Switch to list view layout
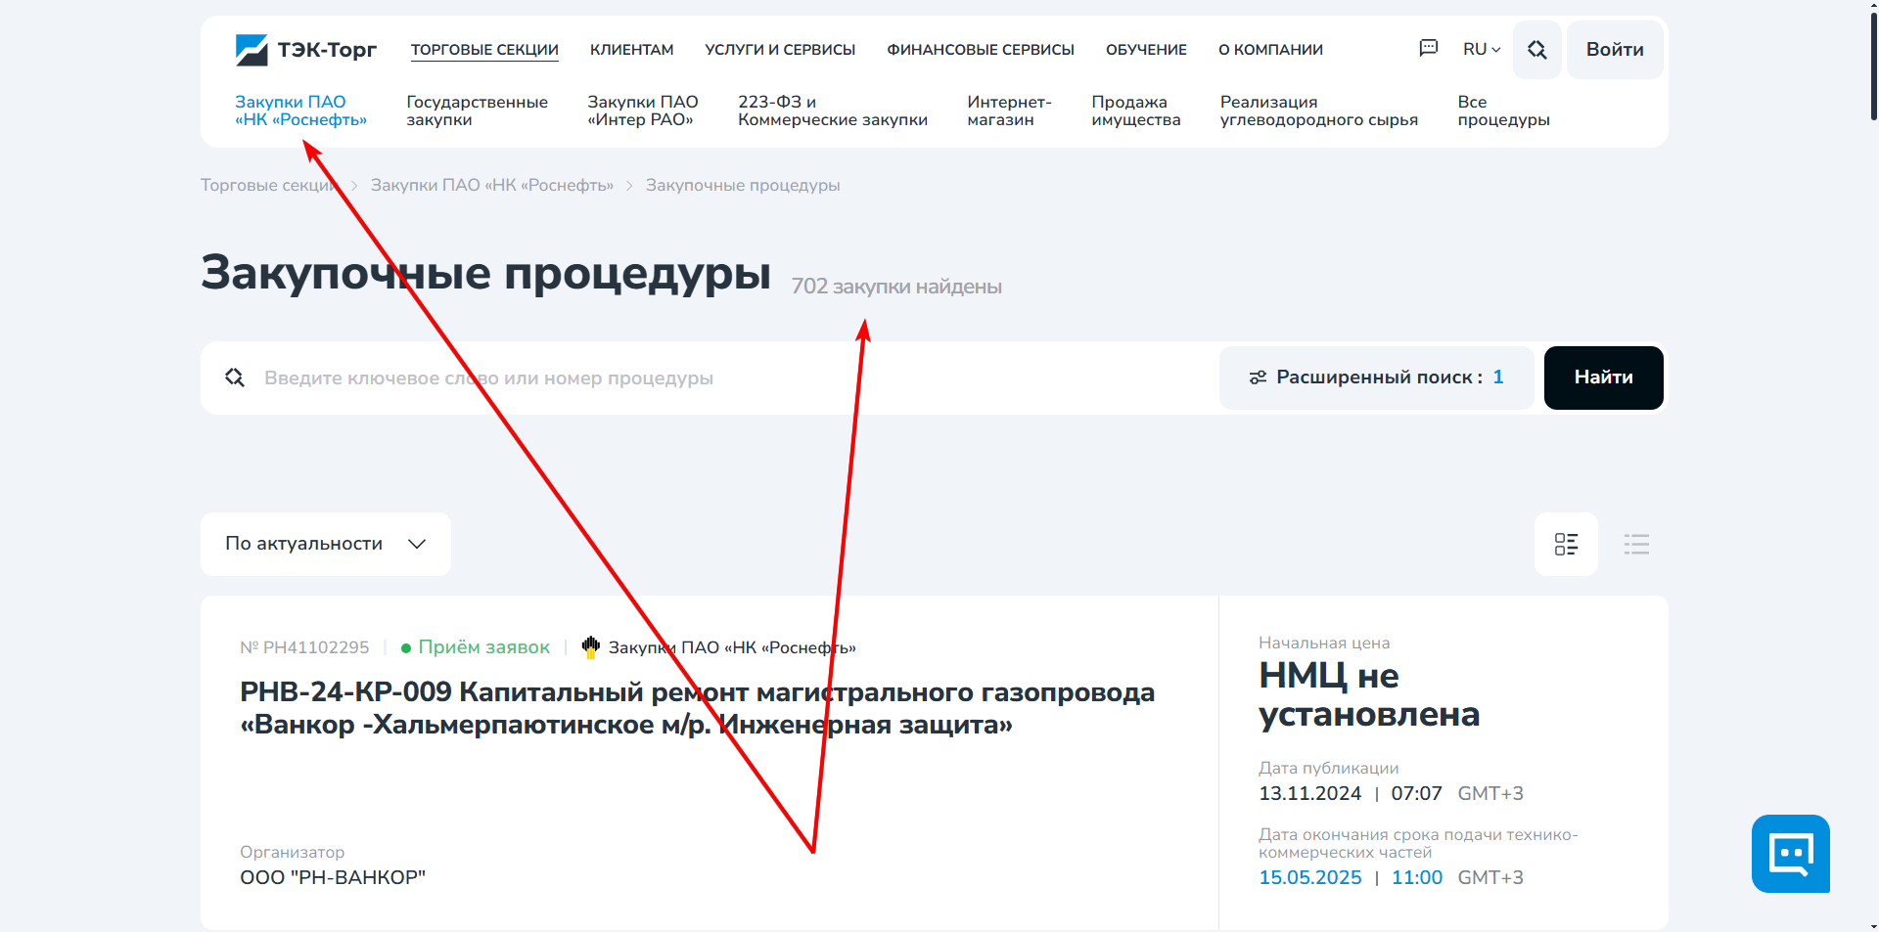The width and height of the screenshot is (1879, 932). coord(1636,544)
